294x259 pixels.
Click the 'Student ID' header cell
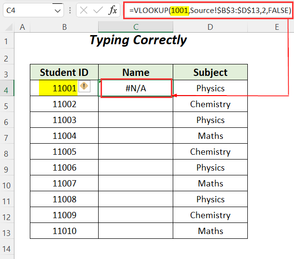64,72
